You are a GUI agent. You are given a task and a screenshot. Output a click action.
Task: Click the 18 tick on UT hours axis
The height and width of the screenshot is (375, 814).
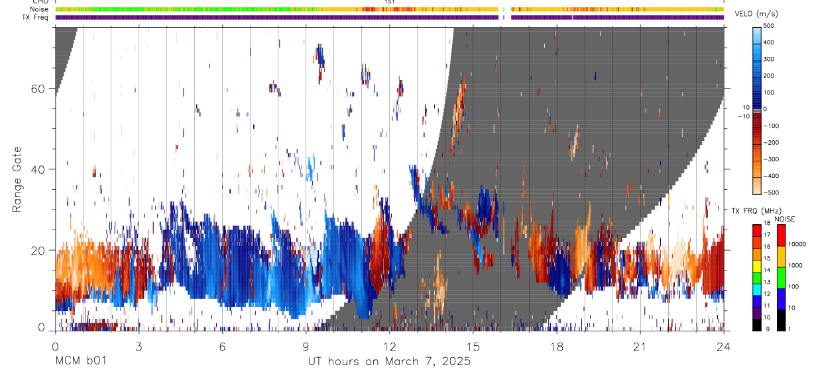pos(556,346)
